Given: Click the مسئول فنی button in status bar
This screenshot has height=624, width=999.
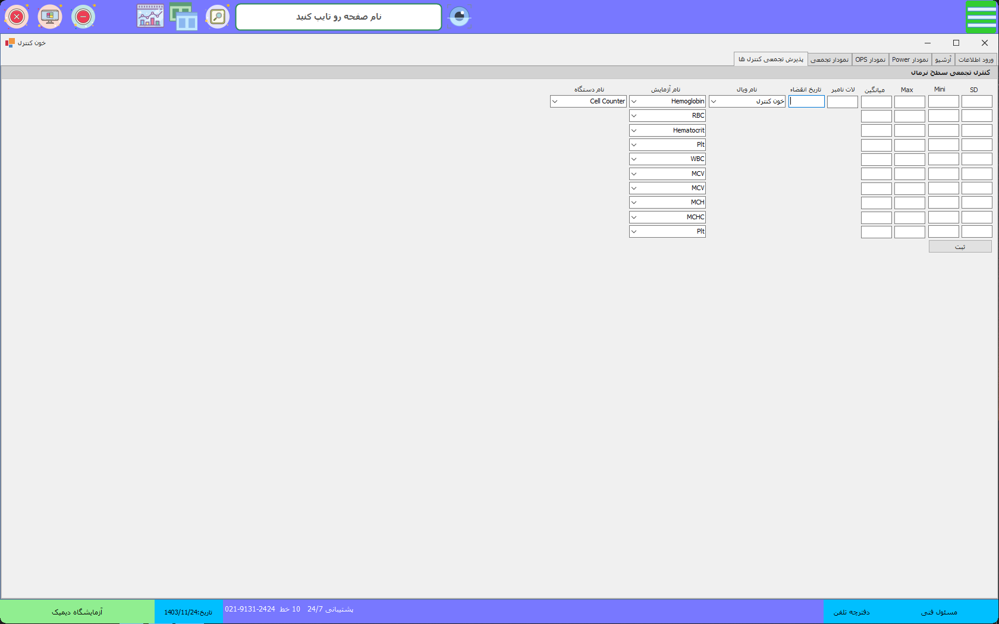Looking at the screenshot, I should pyautogui.click(x=939, y=612).
